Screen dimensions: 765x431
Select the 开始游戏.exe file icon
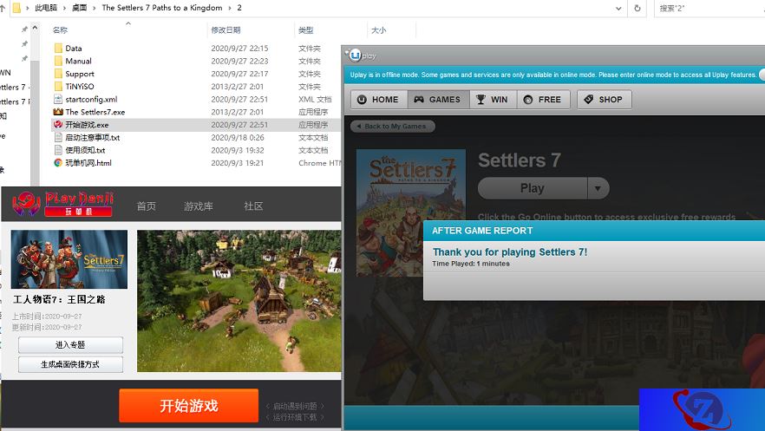[58, 125]
